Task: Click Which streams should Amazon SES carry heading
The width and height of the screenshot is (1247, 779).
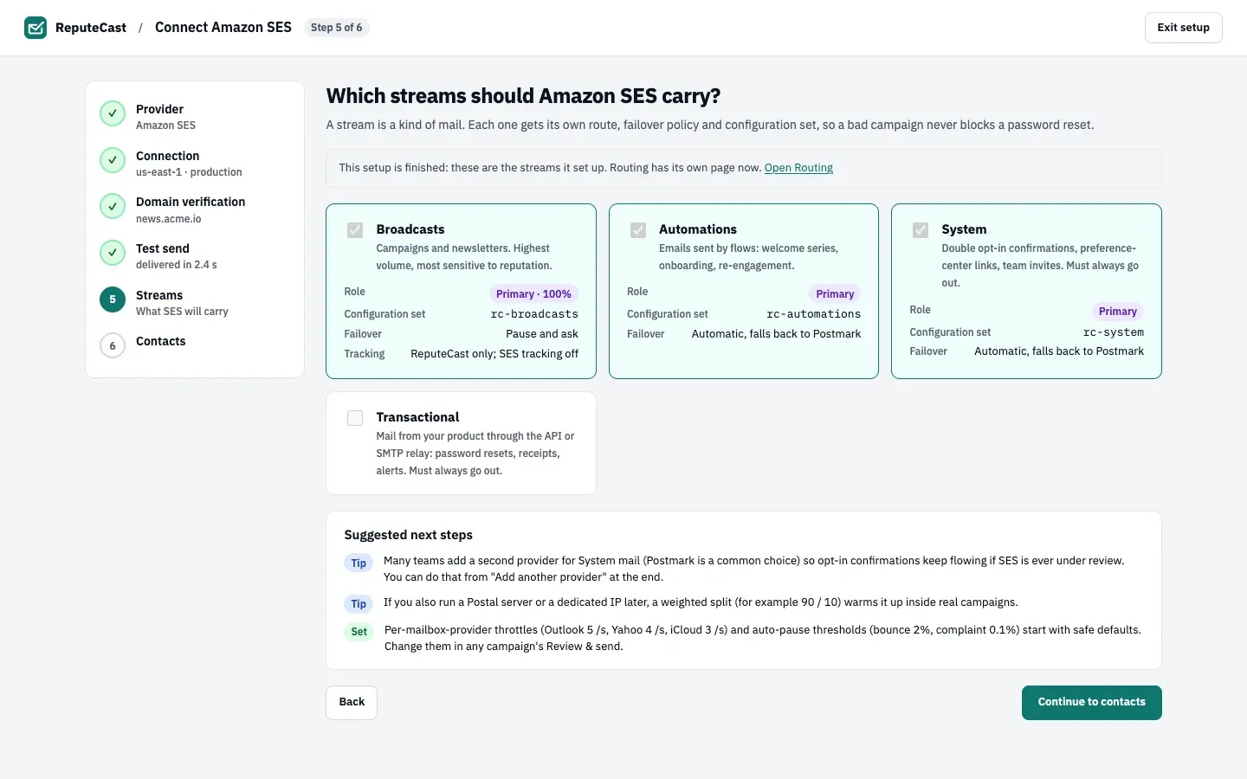Action: (x=523, y=96)
